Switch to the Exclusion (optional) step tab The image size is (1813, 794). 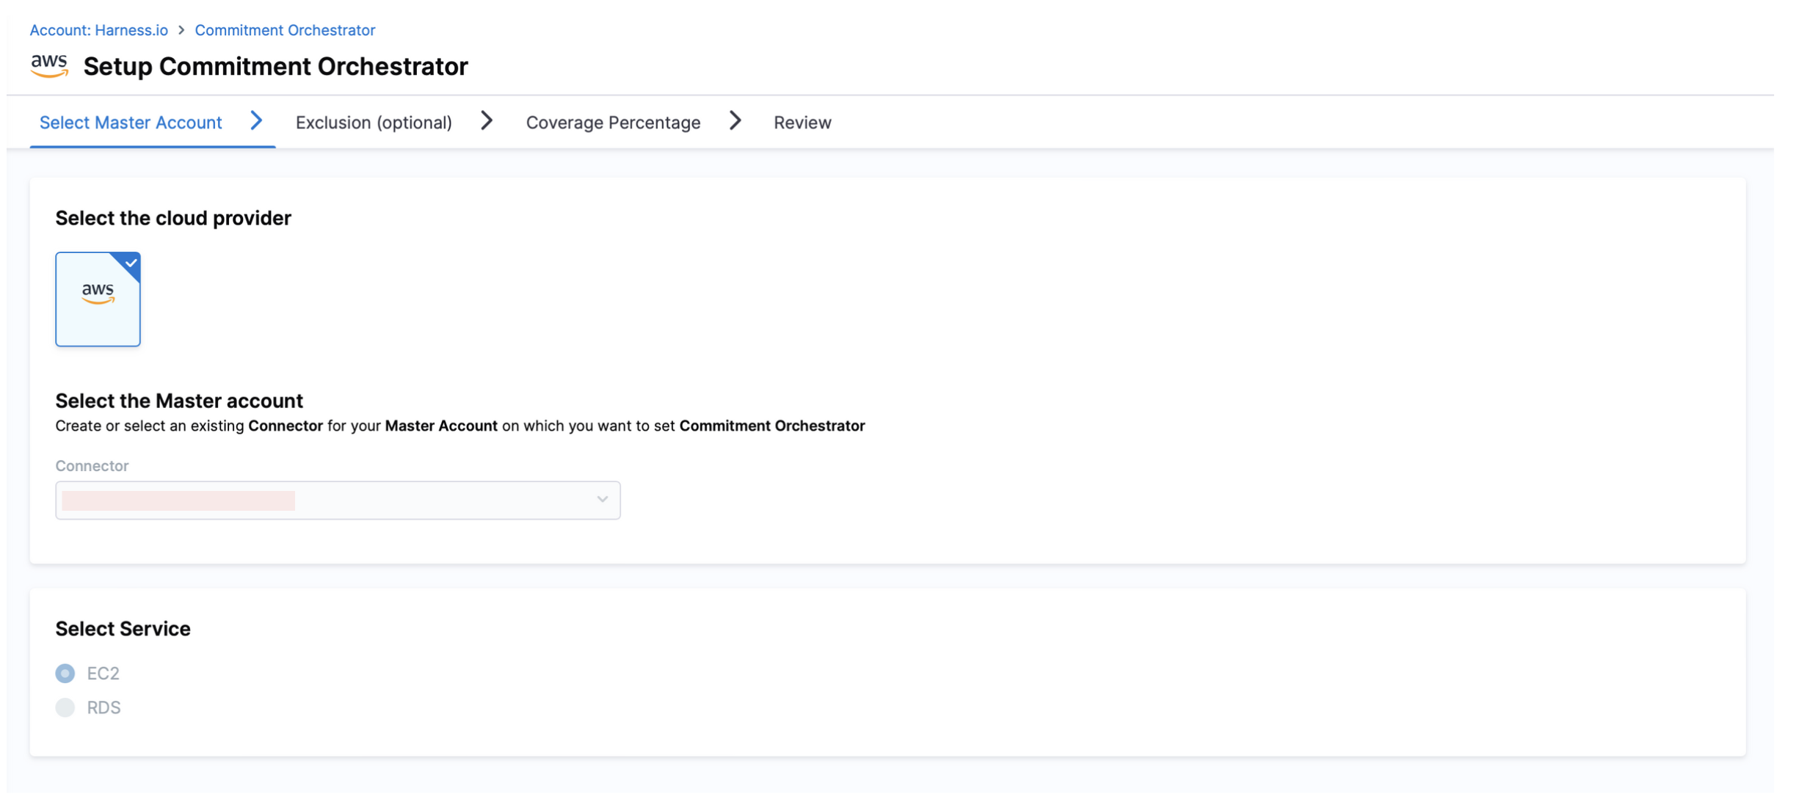[x=374, y=123]
